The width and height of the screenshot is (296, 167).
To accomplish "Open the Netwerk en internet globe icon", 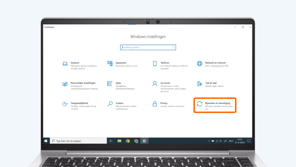I will [x=199, y=64].
